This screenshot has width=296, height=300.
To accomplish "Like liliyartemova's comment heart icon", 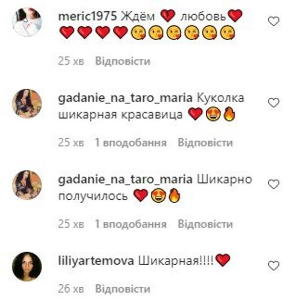I will tap(274, 266).
